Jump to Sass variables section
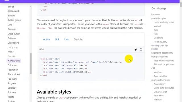Viewport: 182px width, 102px height. tap(160, 76)
